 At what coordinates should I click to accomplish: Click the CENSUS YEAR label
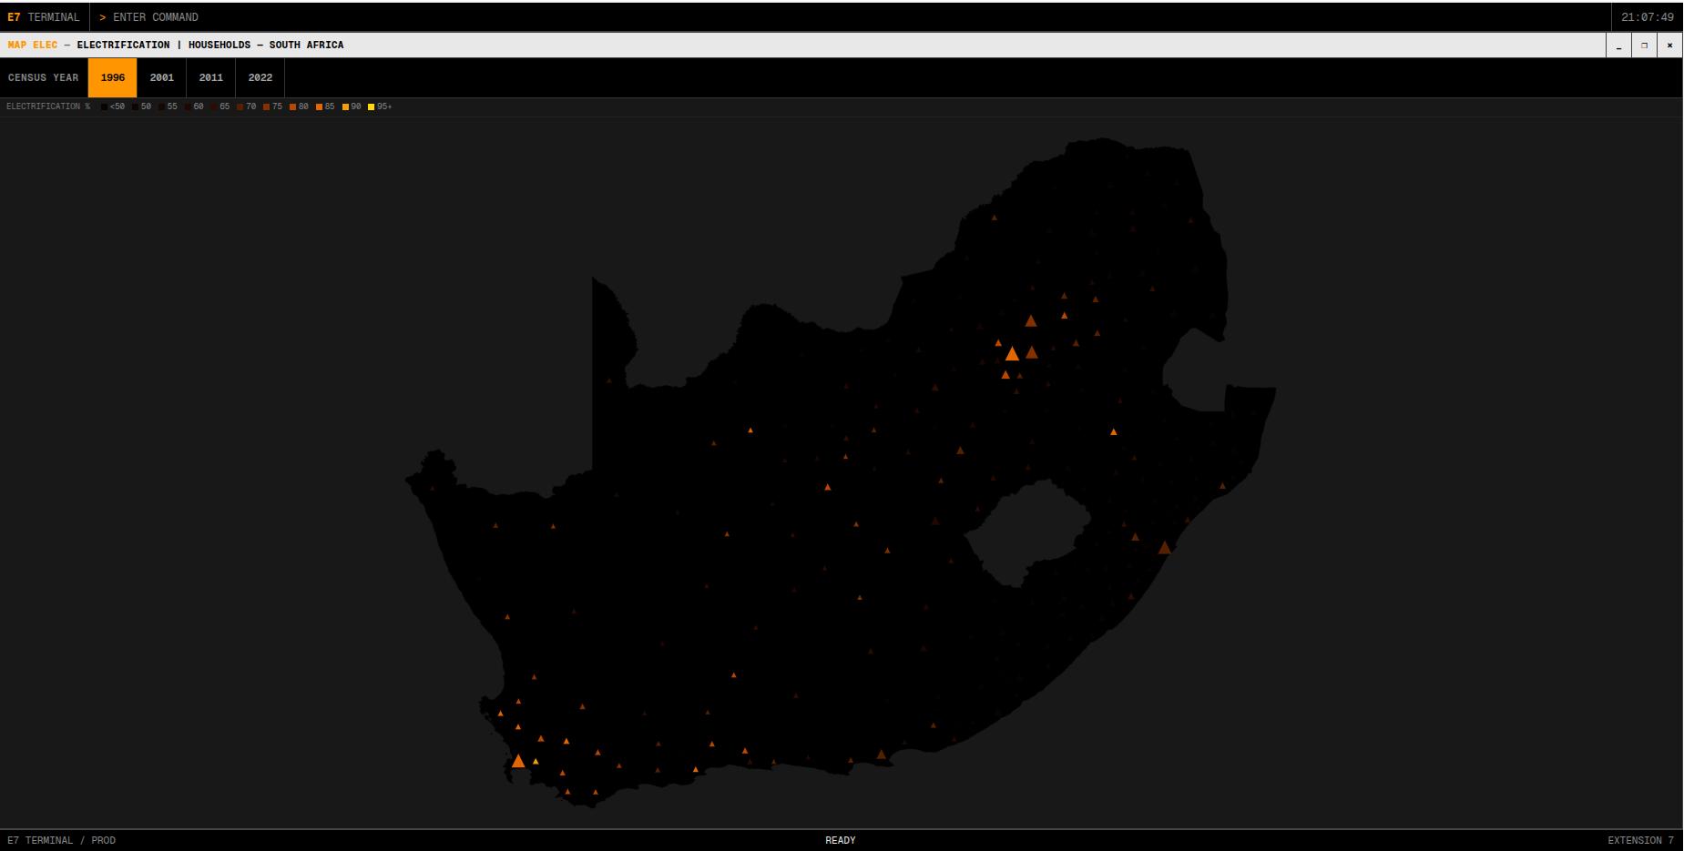pyautogui.click(x=44, y=77)
